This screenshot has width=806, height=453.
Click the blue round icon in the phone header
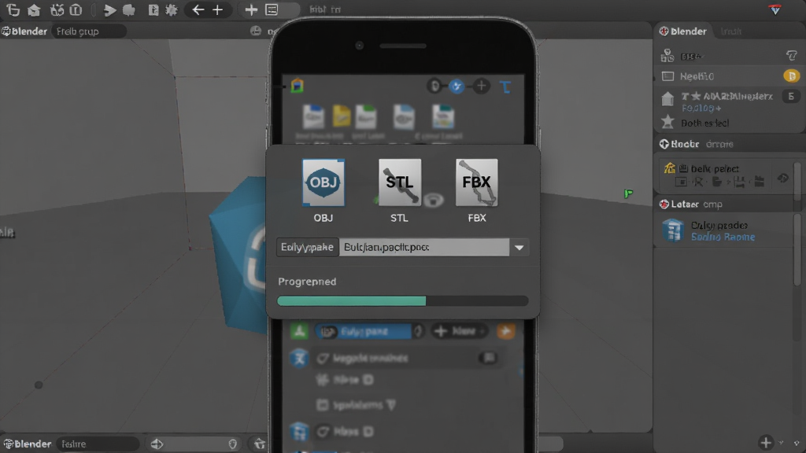point(457,87)
